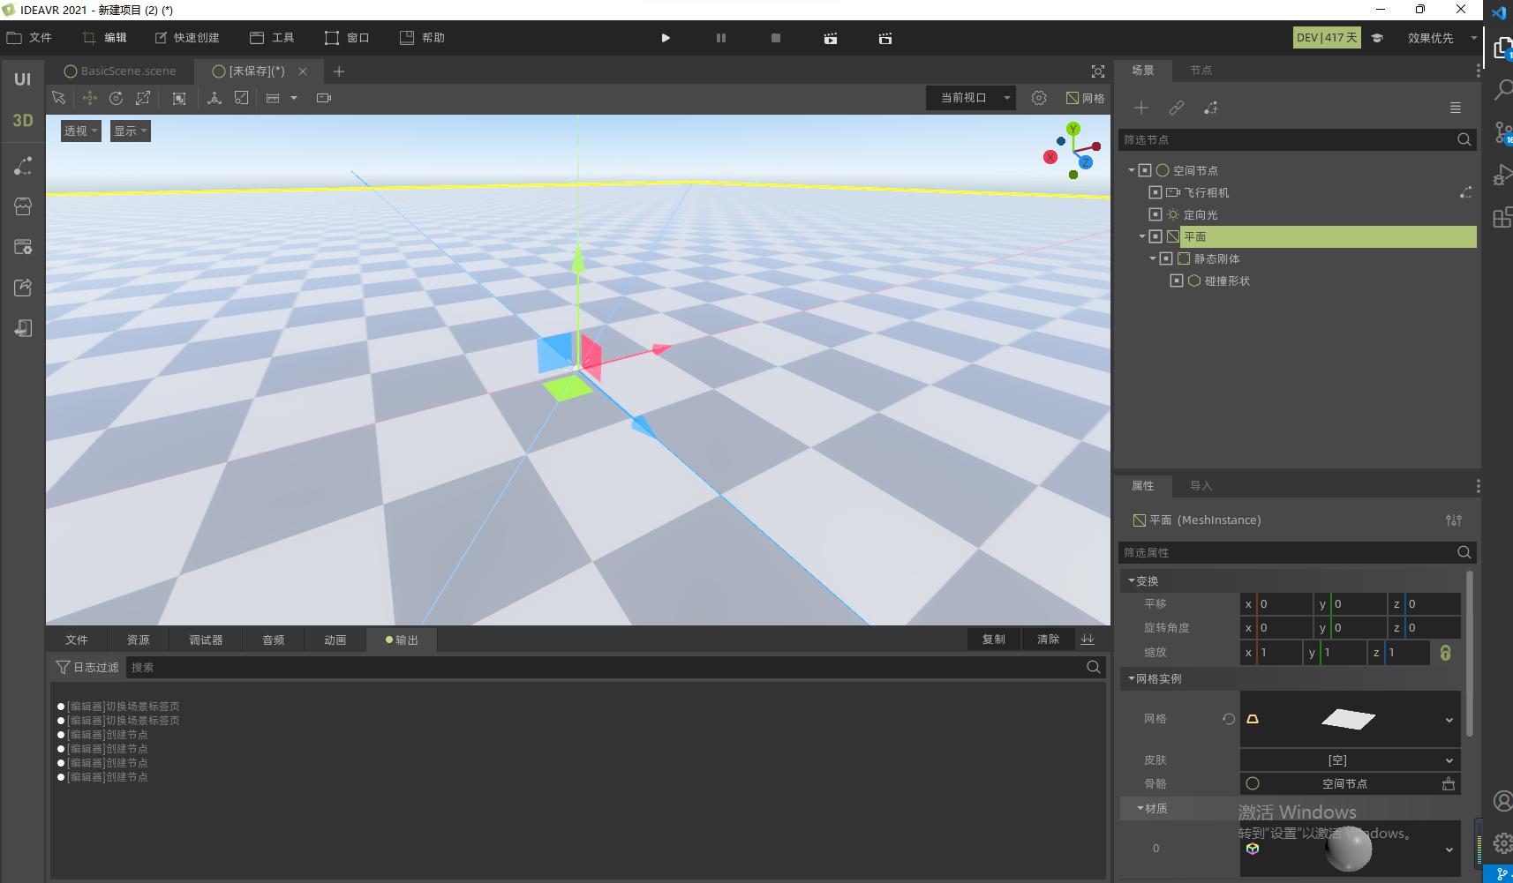Open the 文件 menu
Viewport: 1513px width, 883px height.
[29, 38]
